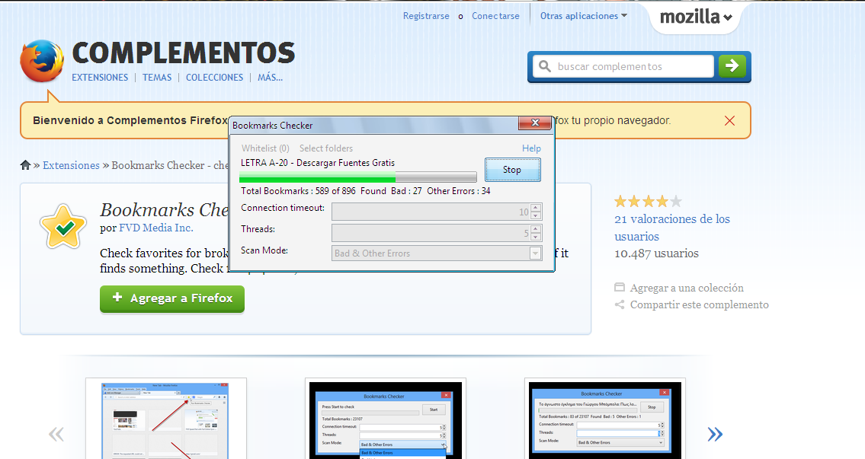Click Compartir este complemento link

[700, 304]
